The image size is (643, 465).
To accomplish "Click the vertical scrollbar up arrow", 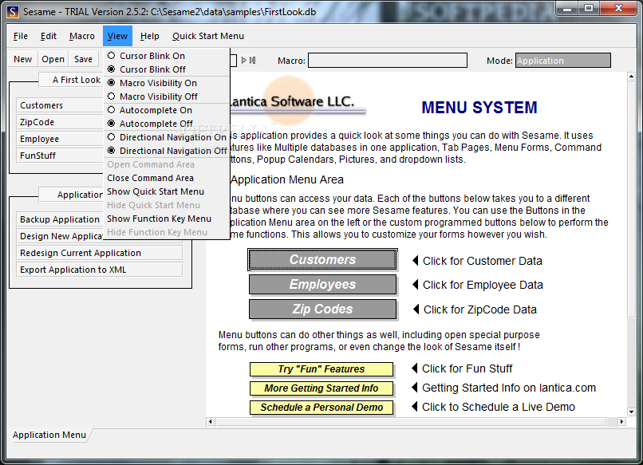I will tap(631, 77).
